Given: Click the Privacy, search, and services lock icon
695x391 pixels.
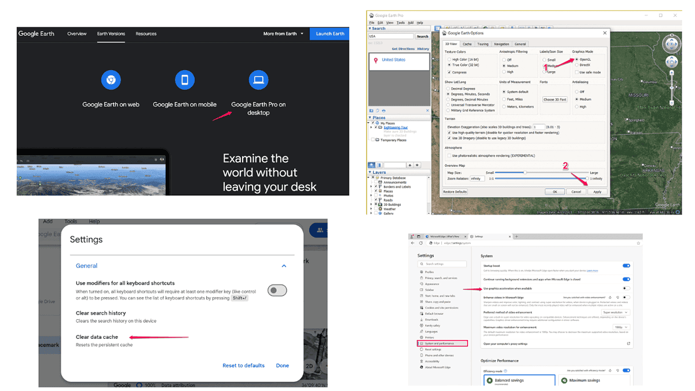Looking at the screenshot, I should point(421,278).
